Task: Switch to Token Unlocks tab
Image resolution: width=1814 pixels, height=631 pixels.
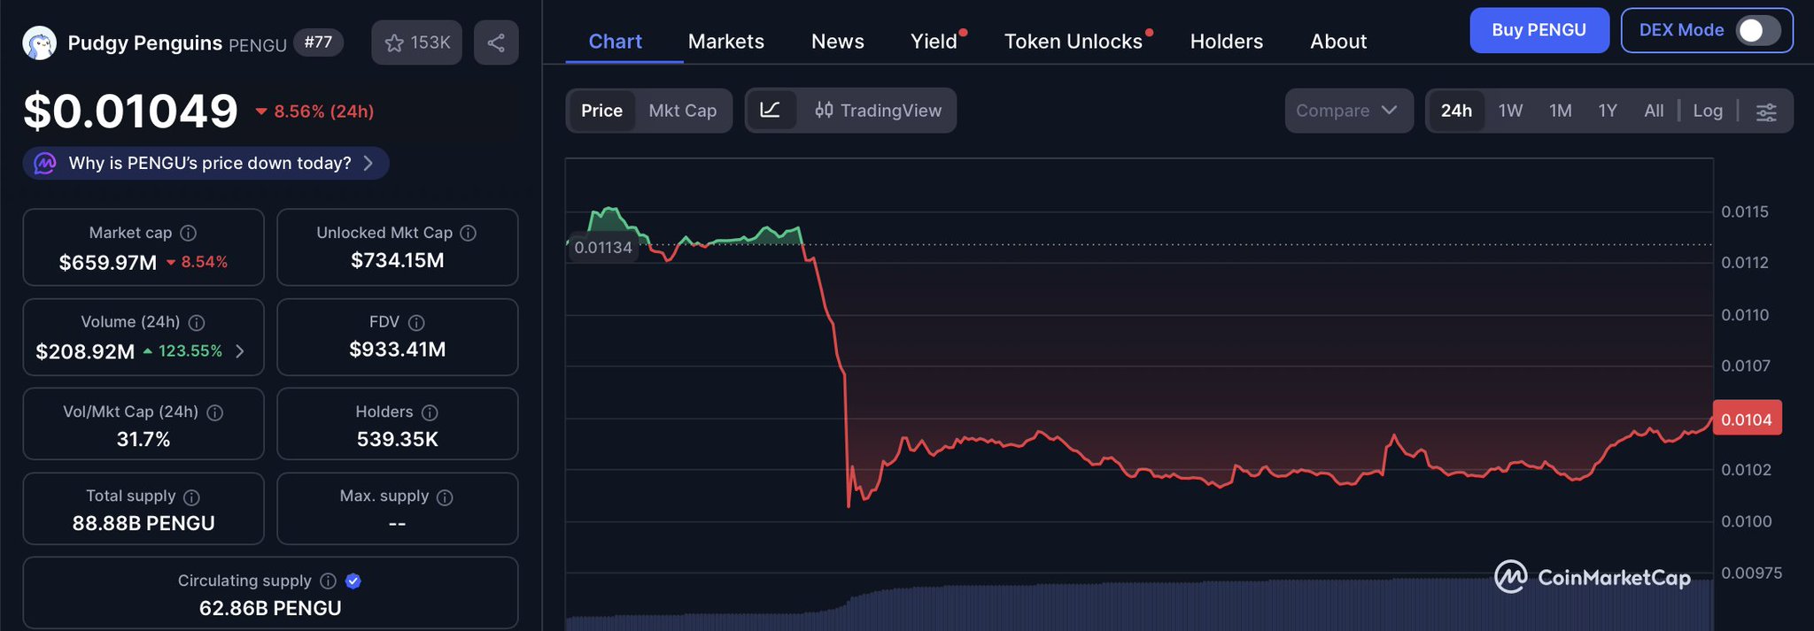Action: (x=1073, y=42)
